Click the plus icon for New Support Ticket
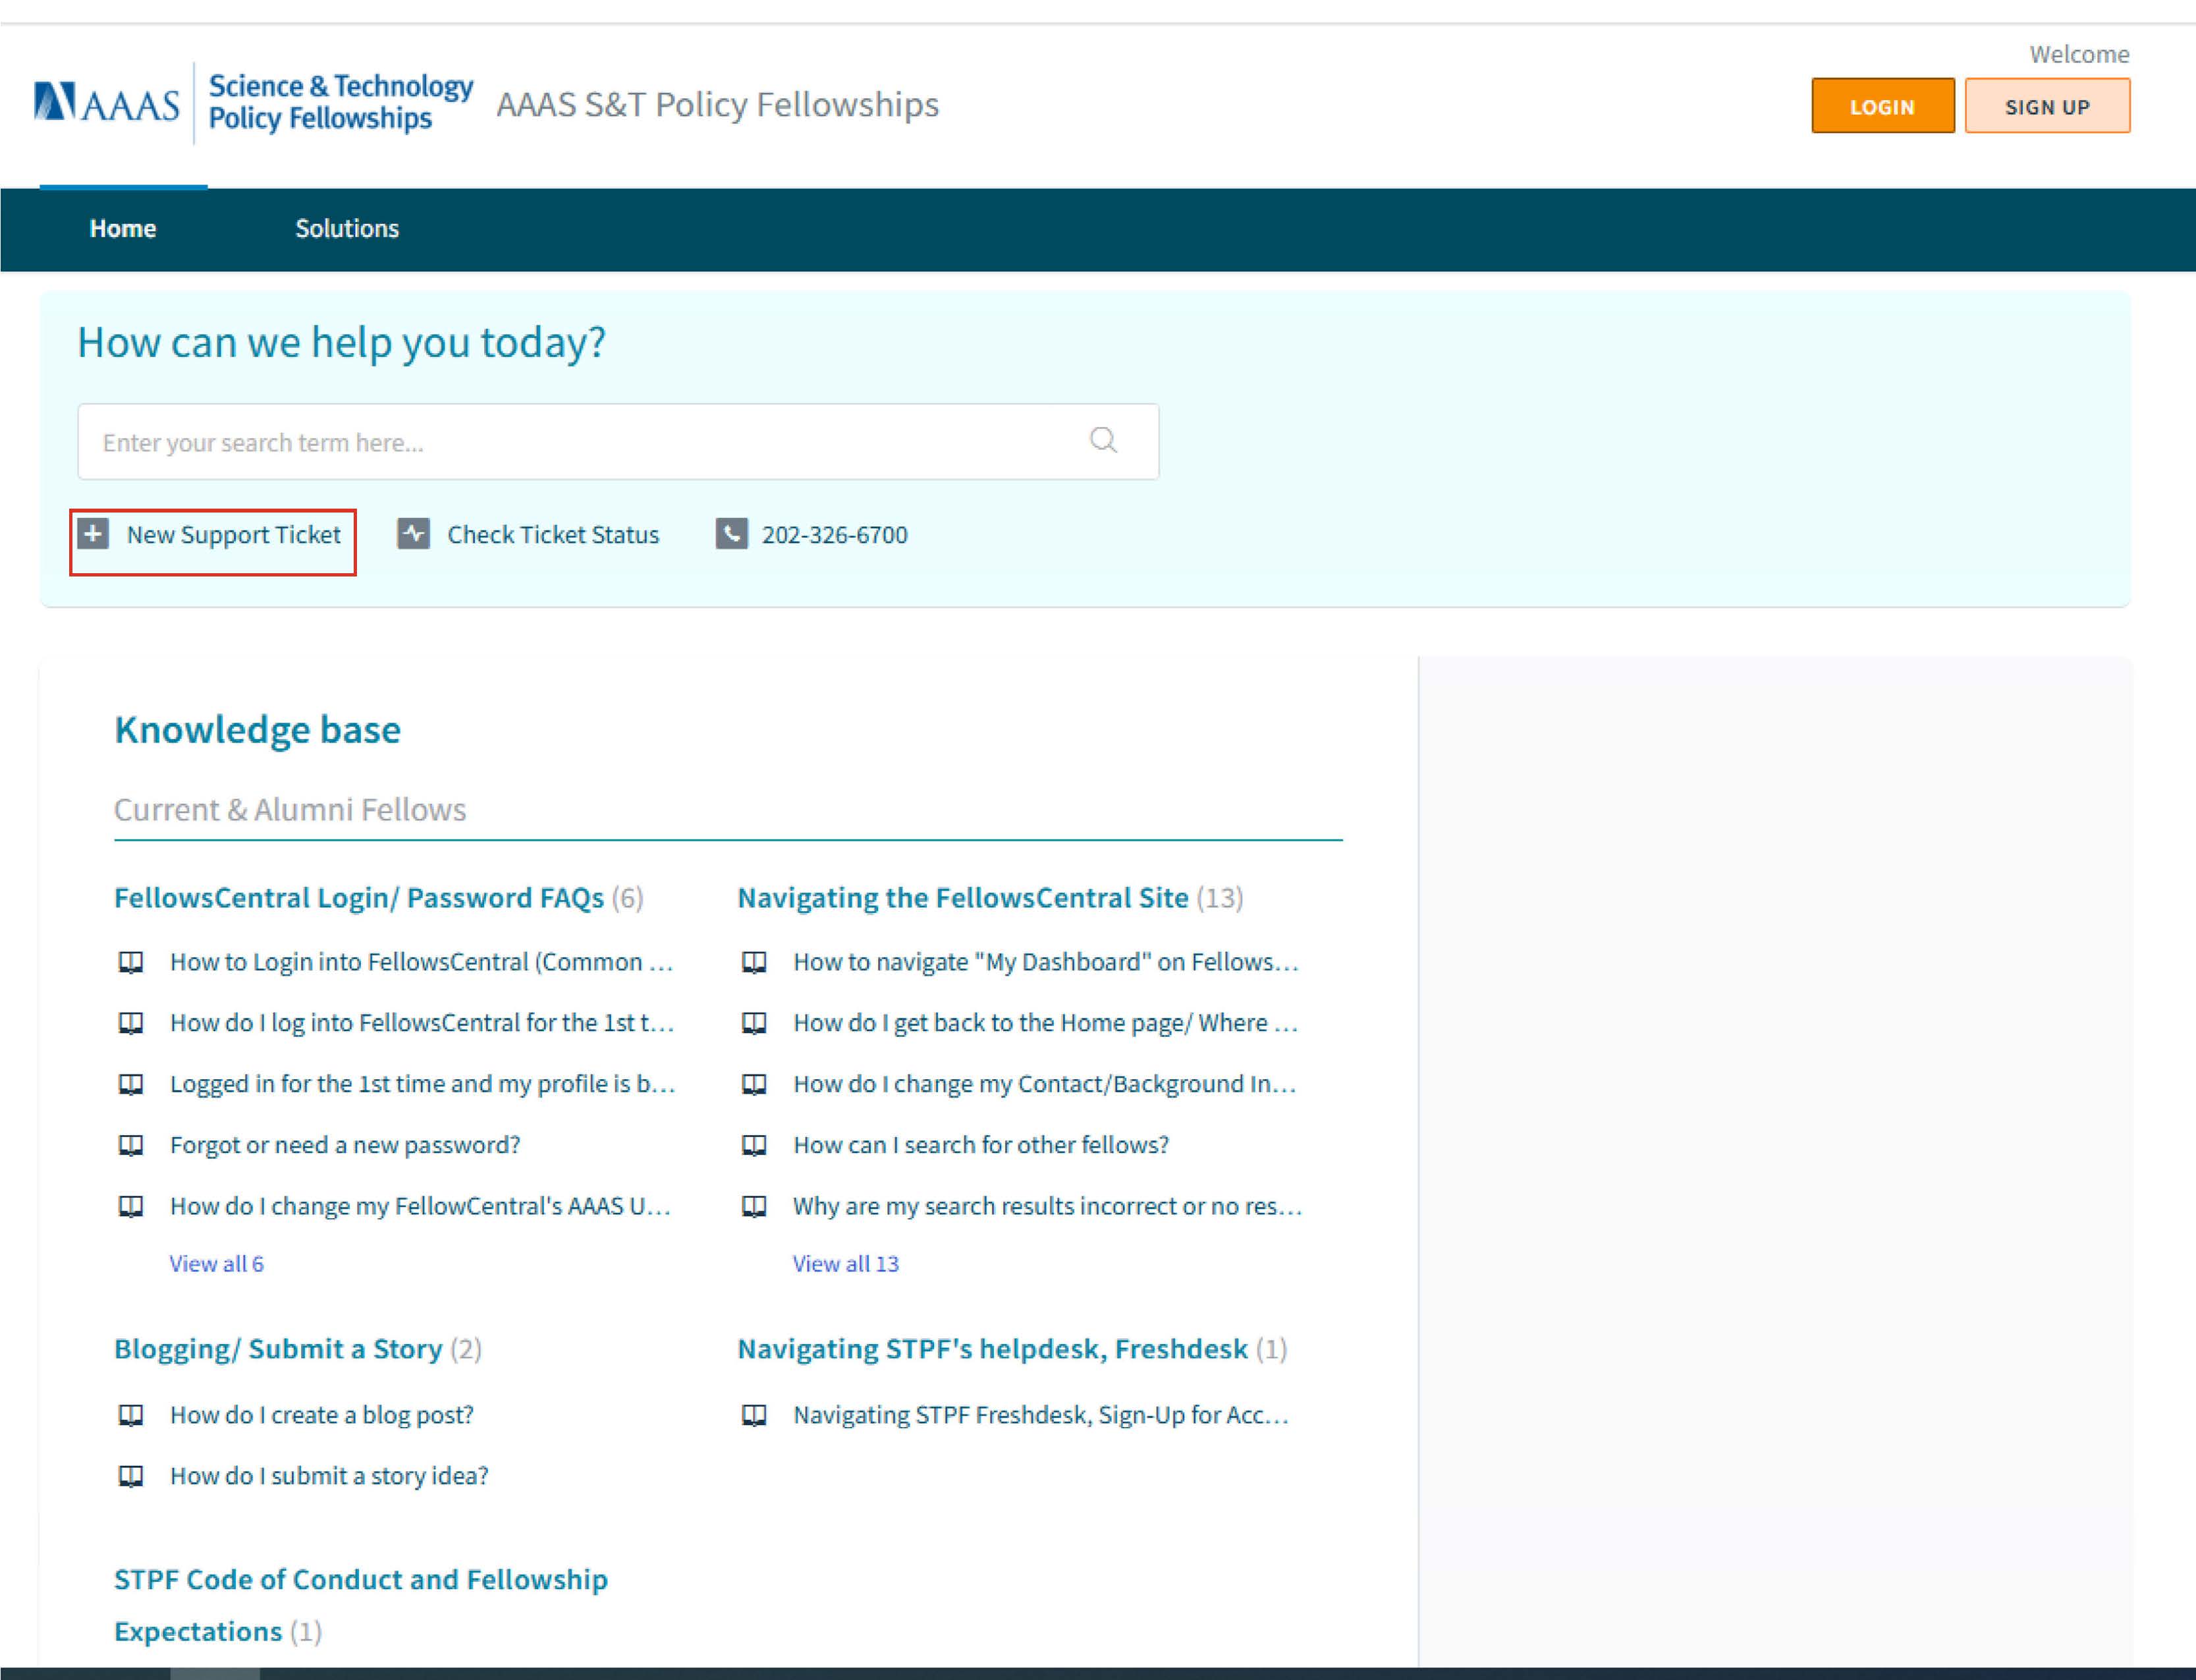Image resolution: width=2196 pixels, height=1680 pixels. point(93,534)
